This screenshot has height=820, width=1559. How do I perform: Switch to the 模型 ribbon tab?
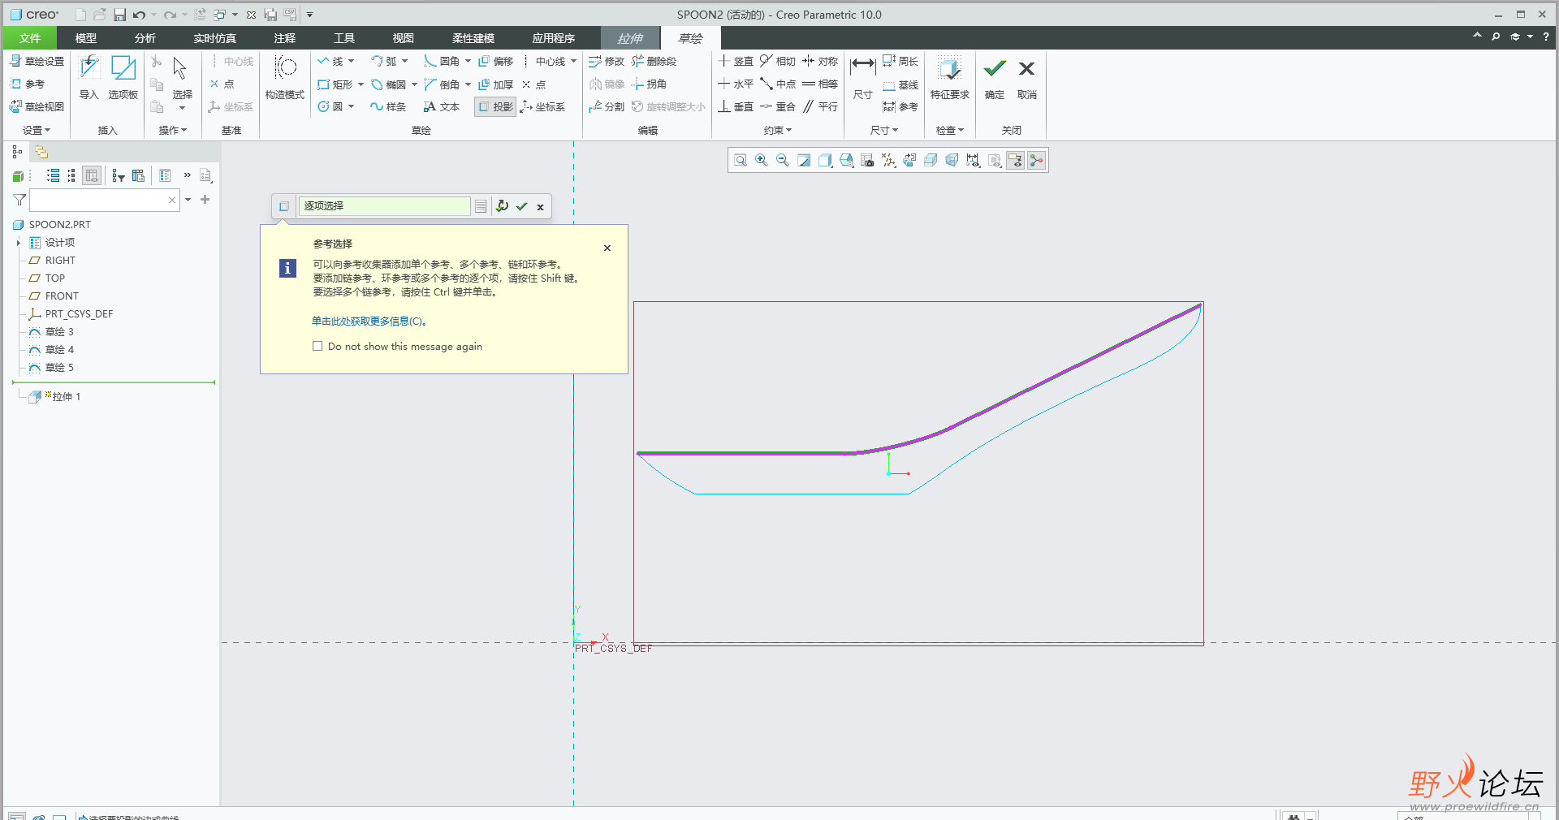click(x=86, y=38)
